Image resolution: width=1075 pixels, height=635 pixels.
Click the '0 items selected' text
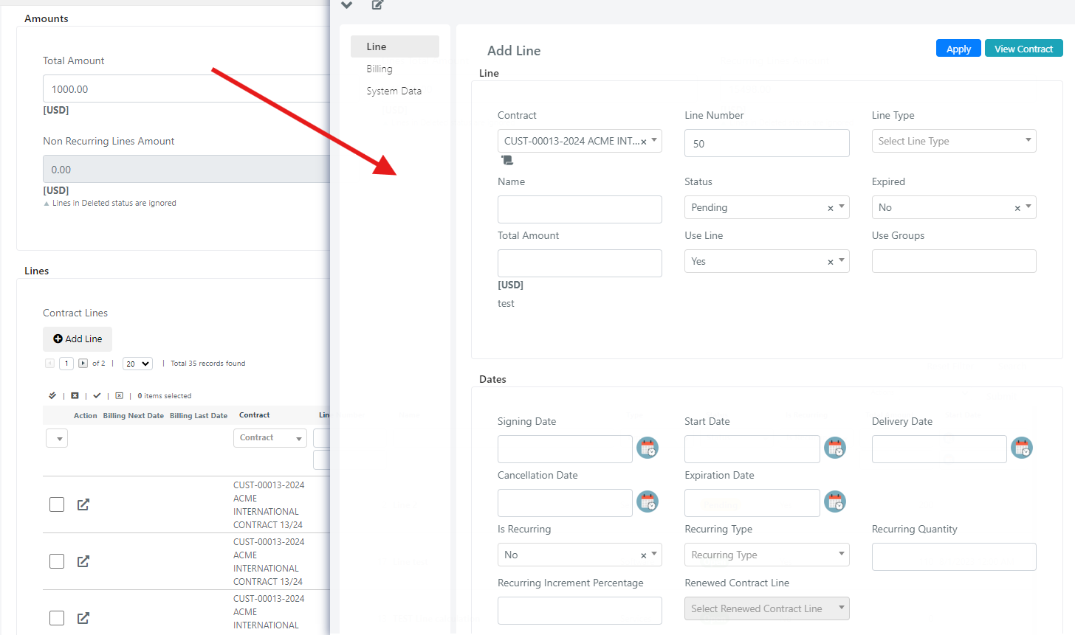pos(165,396)
